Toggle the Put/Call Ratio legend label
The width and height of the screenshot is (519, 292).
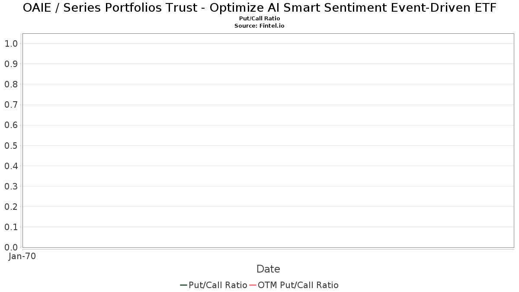(x=218, y=285)
